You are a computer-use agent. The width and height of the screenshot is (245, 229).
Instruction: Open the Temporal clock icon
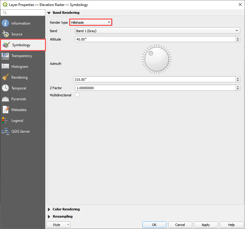[5, 88]
